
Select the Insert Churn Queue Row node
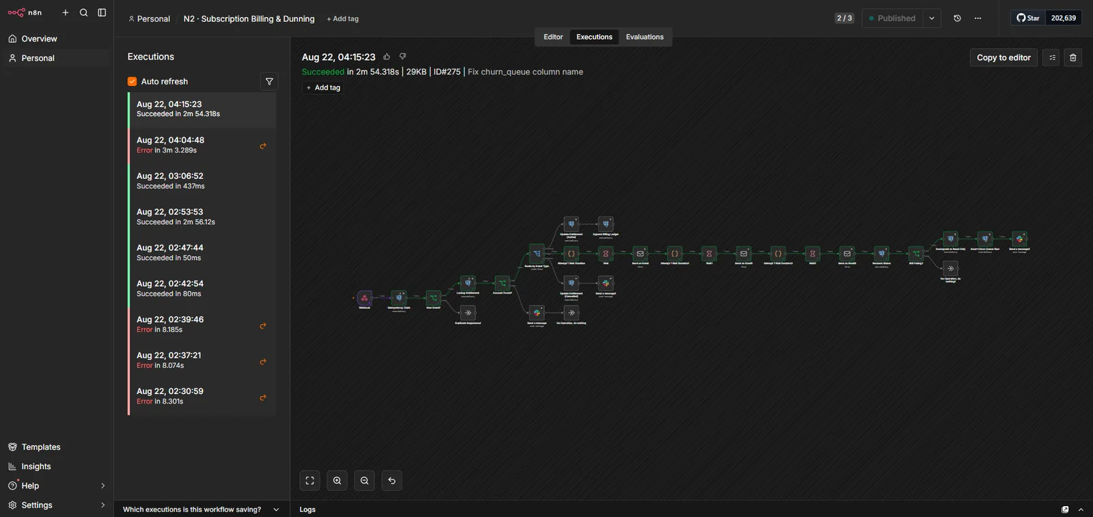(x=985, y=239)
